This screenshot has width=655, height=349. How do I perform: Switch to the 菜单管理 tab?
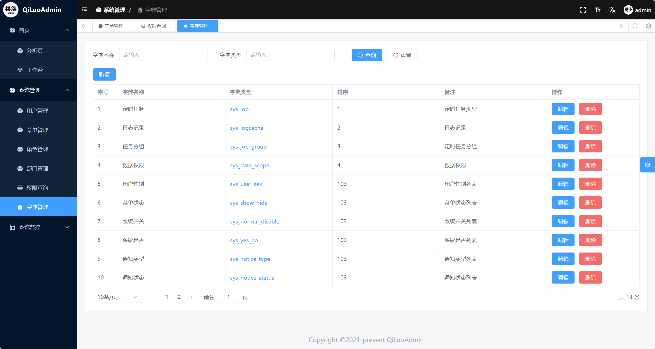point(113,26)
